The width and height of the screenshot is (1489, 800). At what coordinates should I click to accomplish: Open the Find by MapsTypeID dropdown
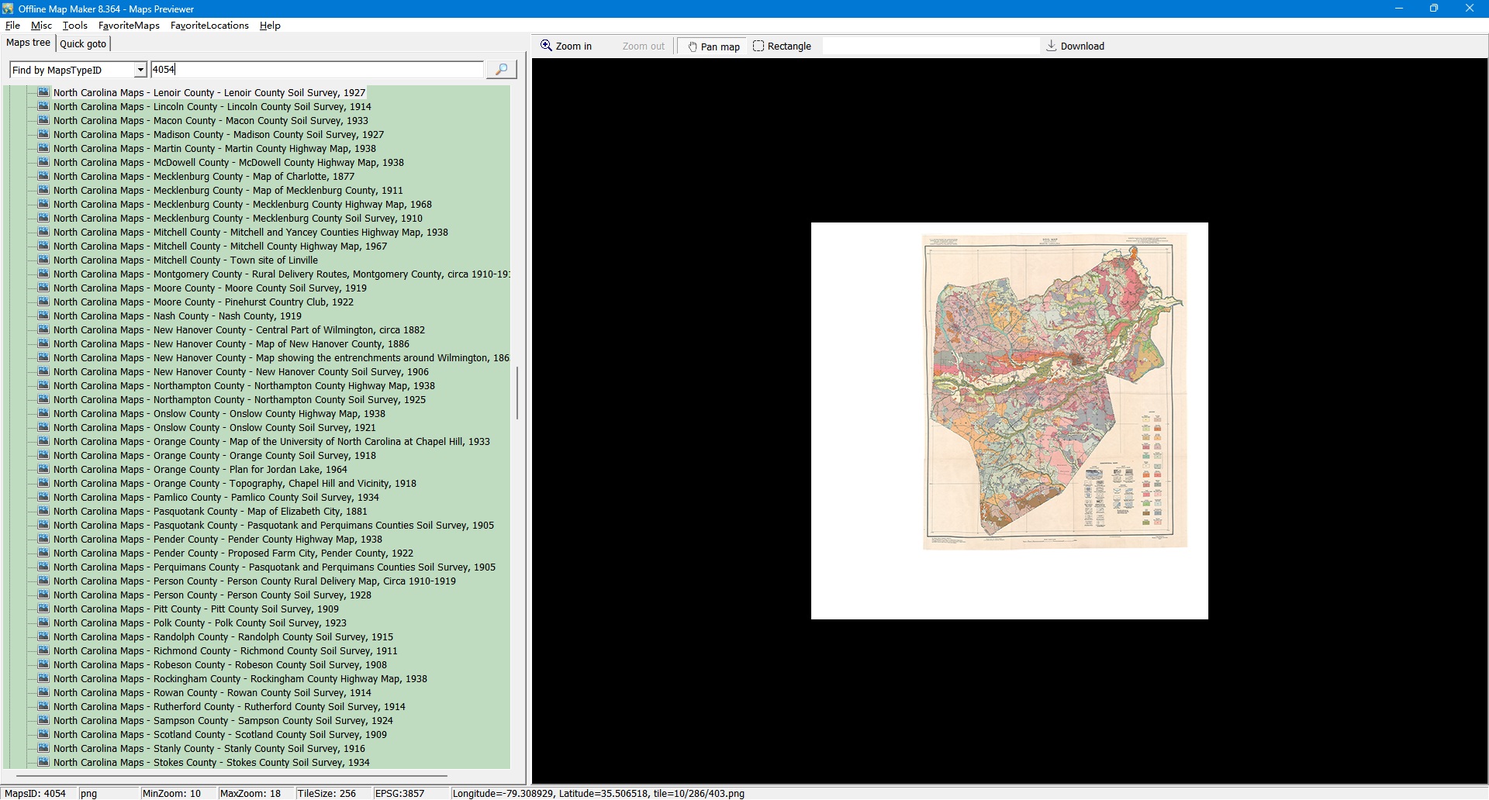140,71
